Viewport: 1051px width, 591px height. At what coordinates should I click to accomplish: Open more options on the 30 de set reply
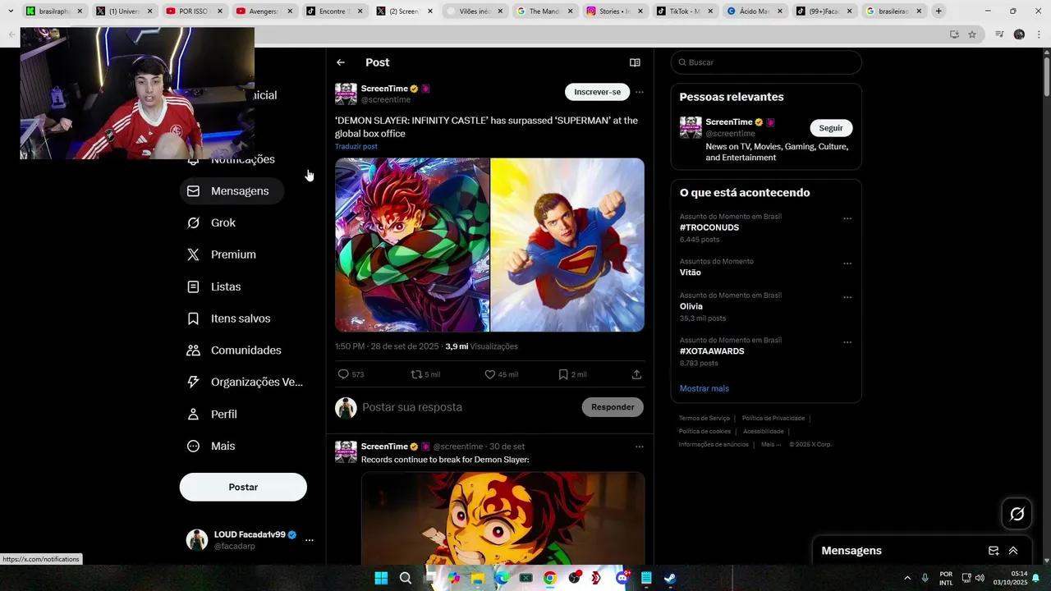(x=640, y=447)
